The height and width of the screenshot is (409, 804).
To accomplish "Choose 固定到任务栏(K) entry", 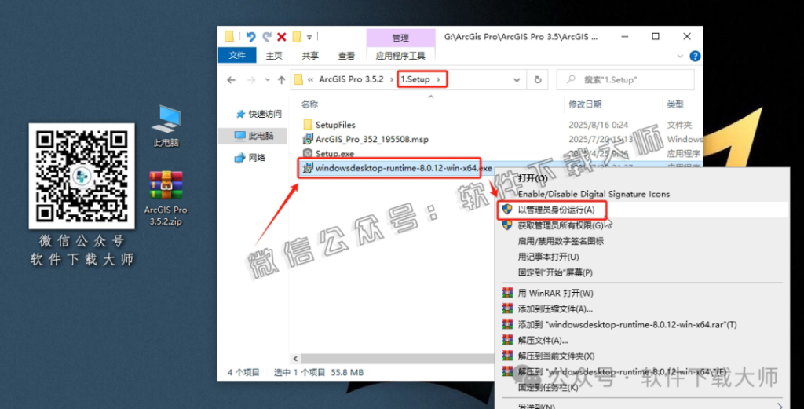I will click(548, 387).
